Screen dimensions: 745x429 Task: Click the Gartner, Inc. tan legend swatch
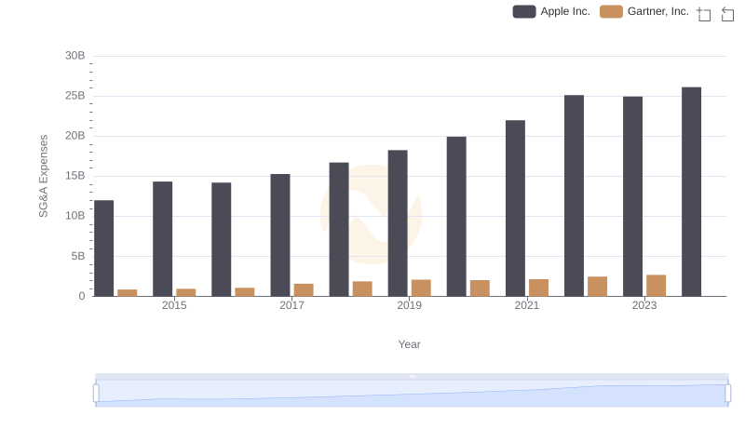point(611,11)
